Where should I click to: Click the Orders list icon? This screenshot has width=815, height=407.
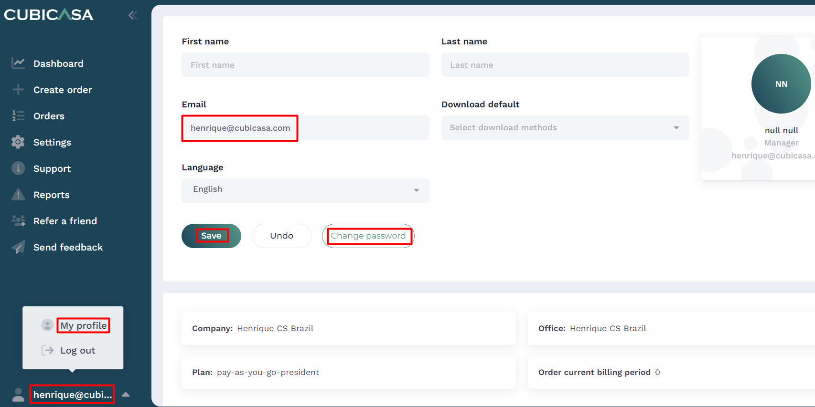[x=18, y=116]
